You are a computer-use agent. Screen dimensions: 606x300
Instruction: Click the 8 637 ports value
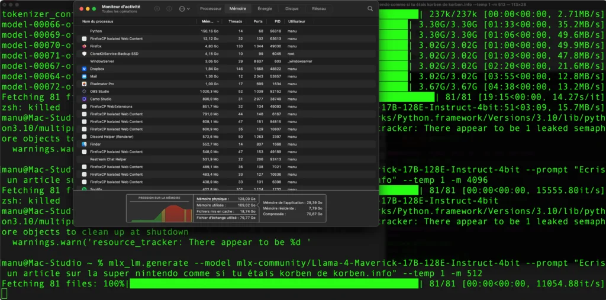[258, 62]
